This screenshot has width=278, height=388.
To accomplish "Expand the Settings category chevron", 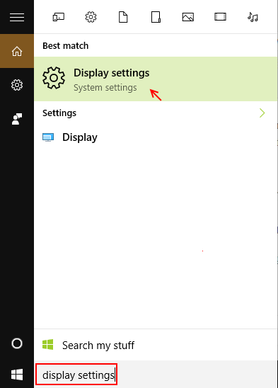I will pyautogui.click(x=262, y=113).
